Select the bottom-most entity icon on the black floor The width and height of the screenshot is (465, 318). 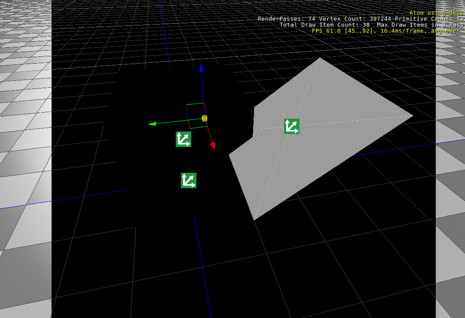(189, 180)
